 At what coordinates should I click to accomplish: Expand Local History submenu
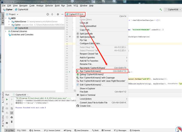pos(102,99)
